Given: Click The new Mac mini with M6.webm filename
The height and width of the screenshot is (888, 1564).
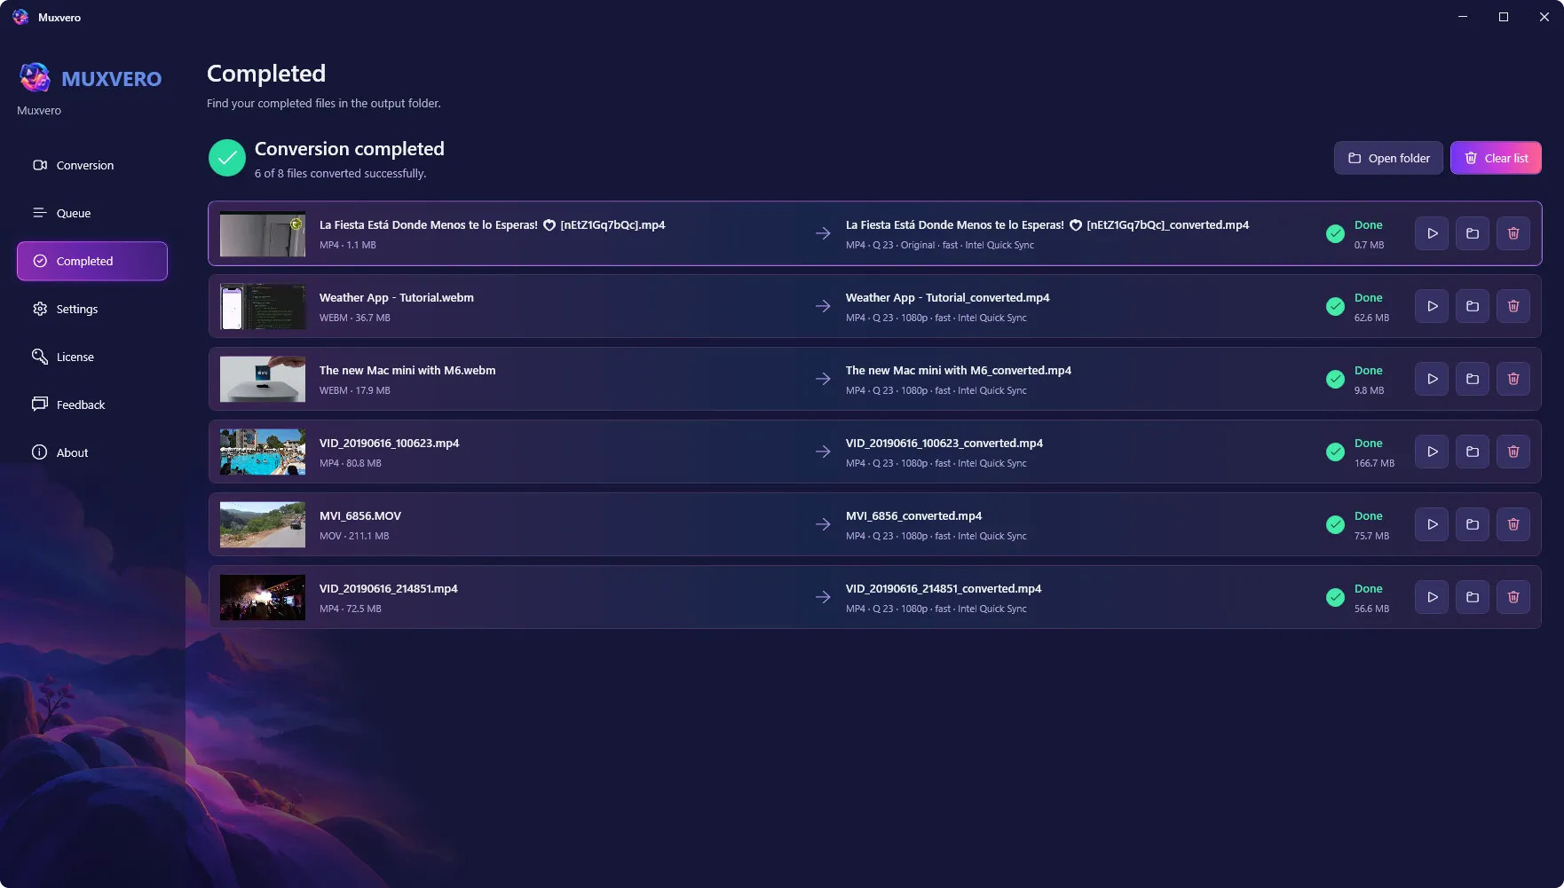Looking at the screenshot, I should [x=407, y=371].
